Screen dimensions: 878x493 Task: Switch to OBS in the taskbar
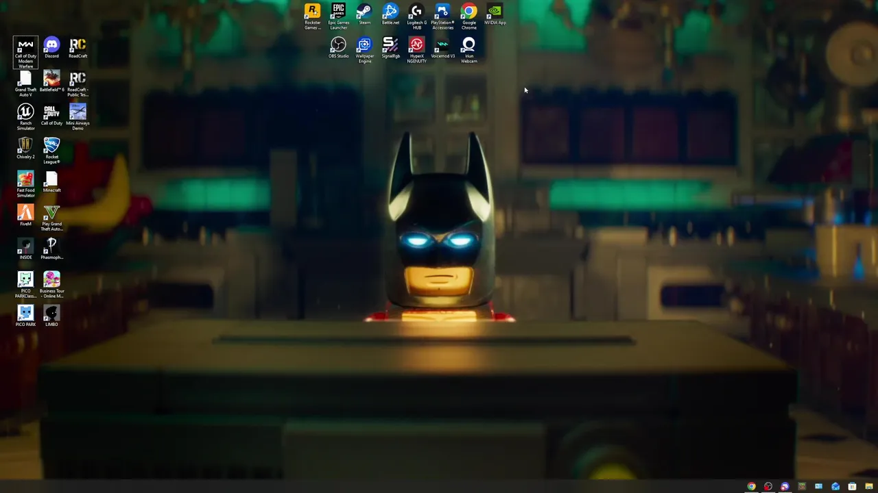(x=768, y=487)
